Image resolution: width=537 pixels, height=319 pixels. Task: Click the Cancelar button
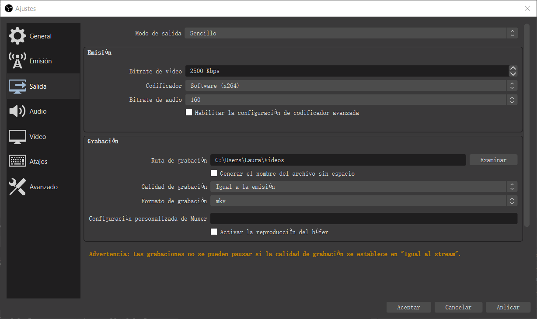point(458,307)
